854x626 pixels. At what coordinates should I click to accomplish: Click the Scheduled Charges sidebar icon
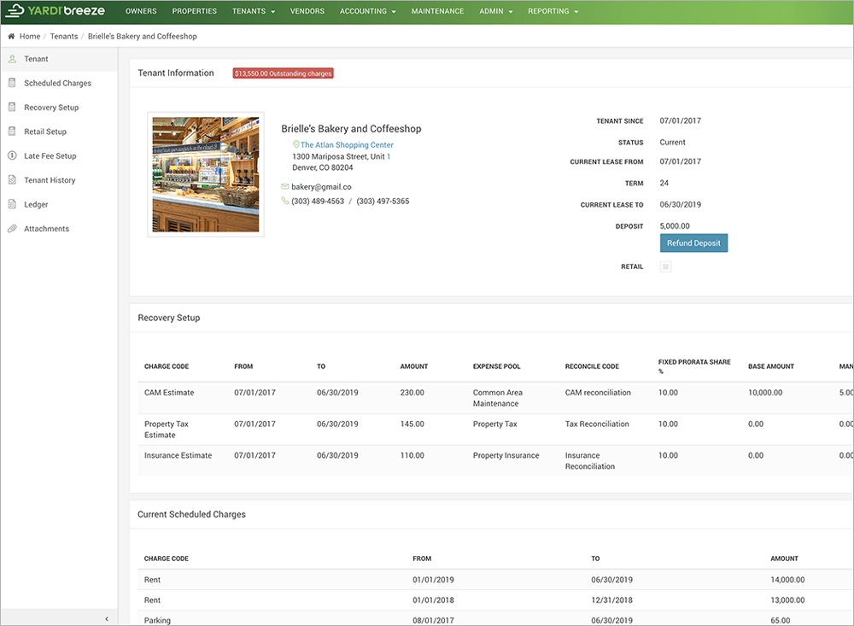12,83
